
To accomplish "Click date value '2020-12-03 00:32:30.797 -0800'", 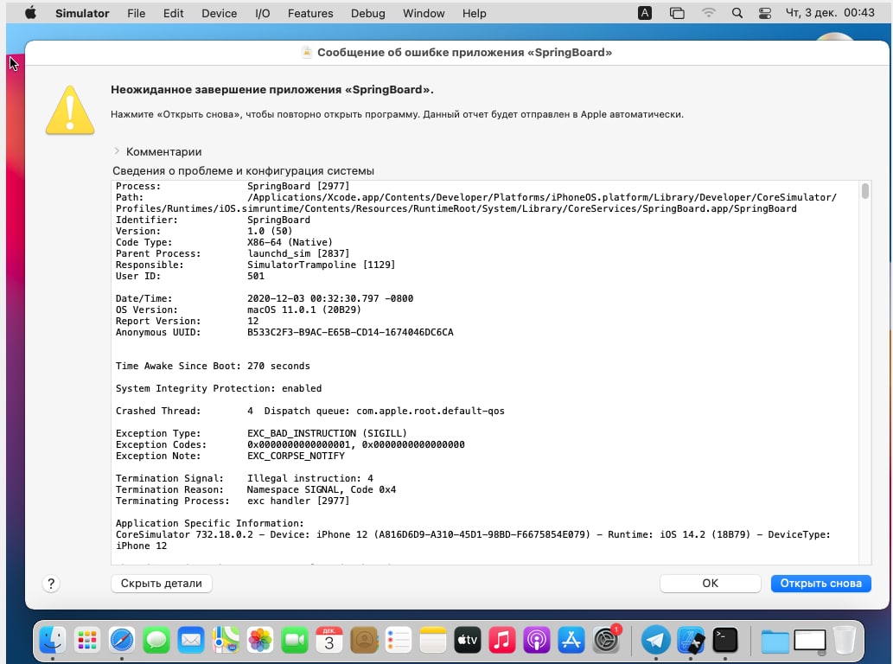I will pos(330,298).
